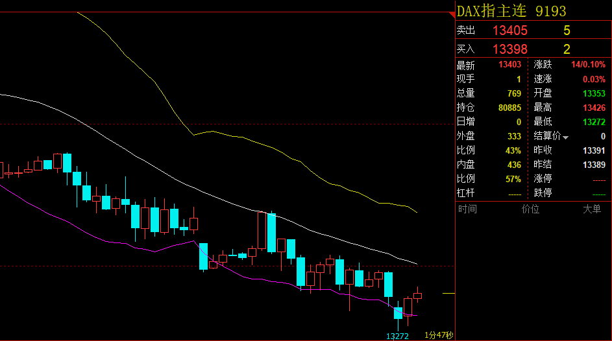The width and height of the screenshot is (612, 341).
Task: Click the 内盘 比例 value 57%
Action: pos(513,179)
